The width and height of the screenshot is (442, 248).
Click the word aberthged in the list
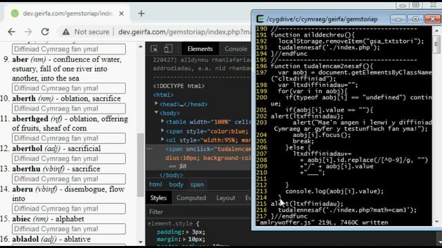click(30, 119)
